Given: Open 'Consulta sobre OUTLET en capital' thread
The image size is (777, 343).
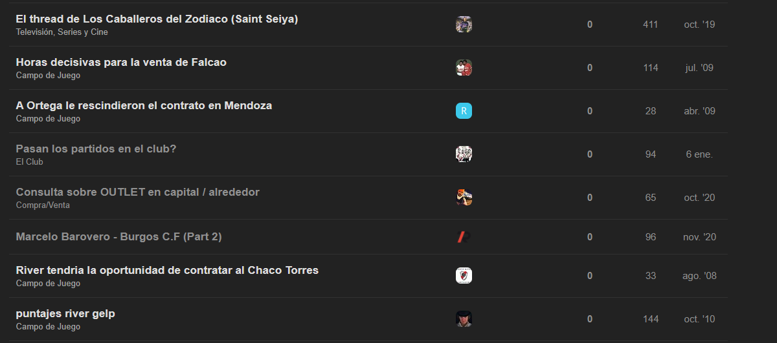Looking at the screenshot, I should pos(137,192).
